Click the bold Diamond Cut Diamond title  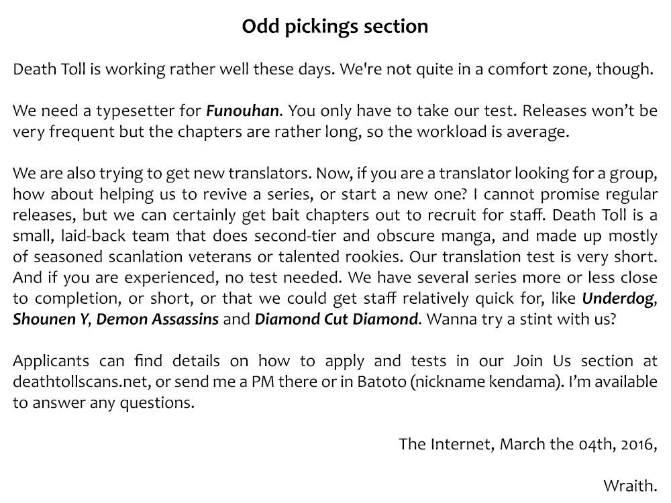pos(337,319)
